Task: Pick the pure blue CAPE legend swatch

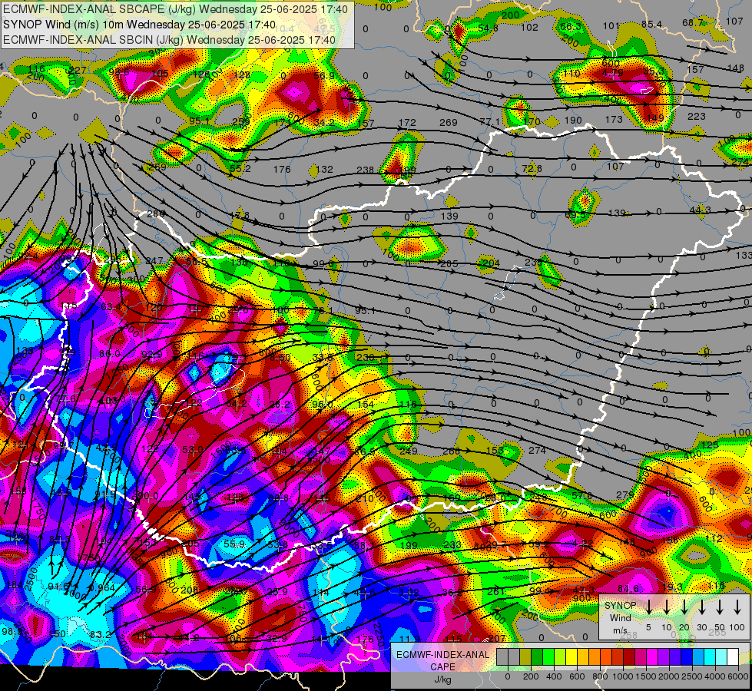Action: [686, 657]
